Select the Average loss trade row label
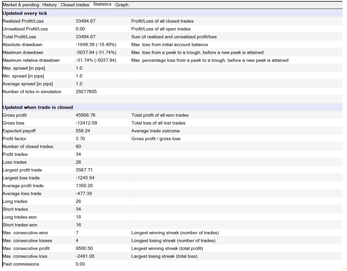347x271 pixels. click(22, 194)
